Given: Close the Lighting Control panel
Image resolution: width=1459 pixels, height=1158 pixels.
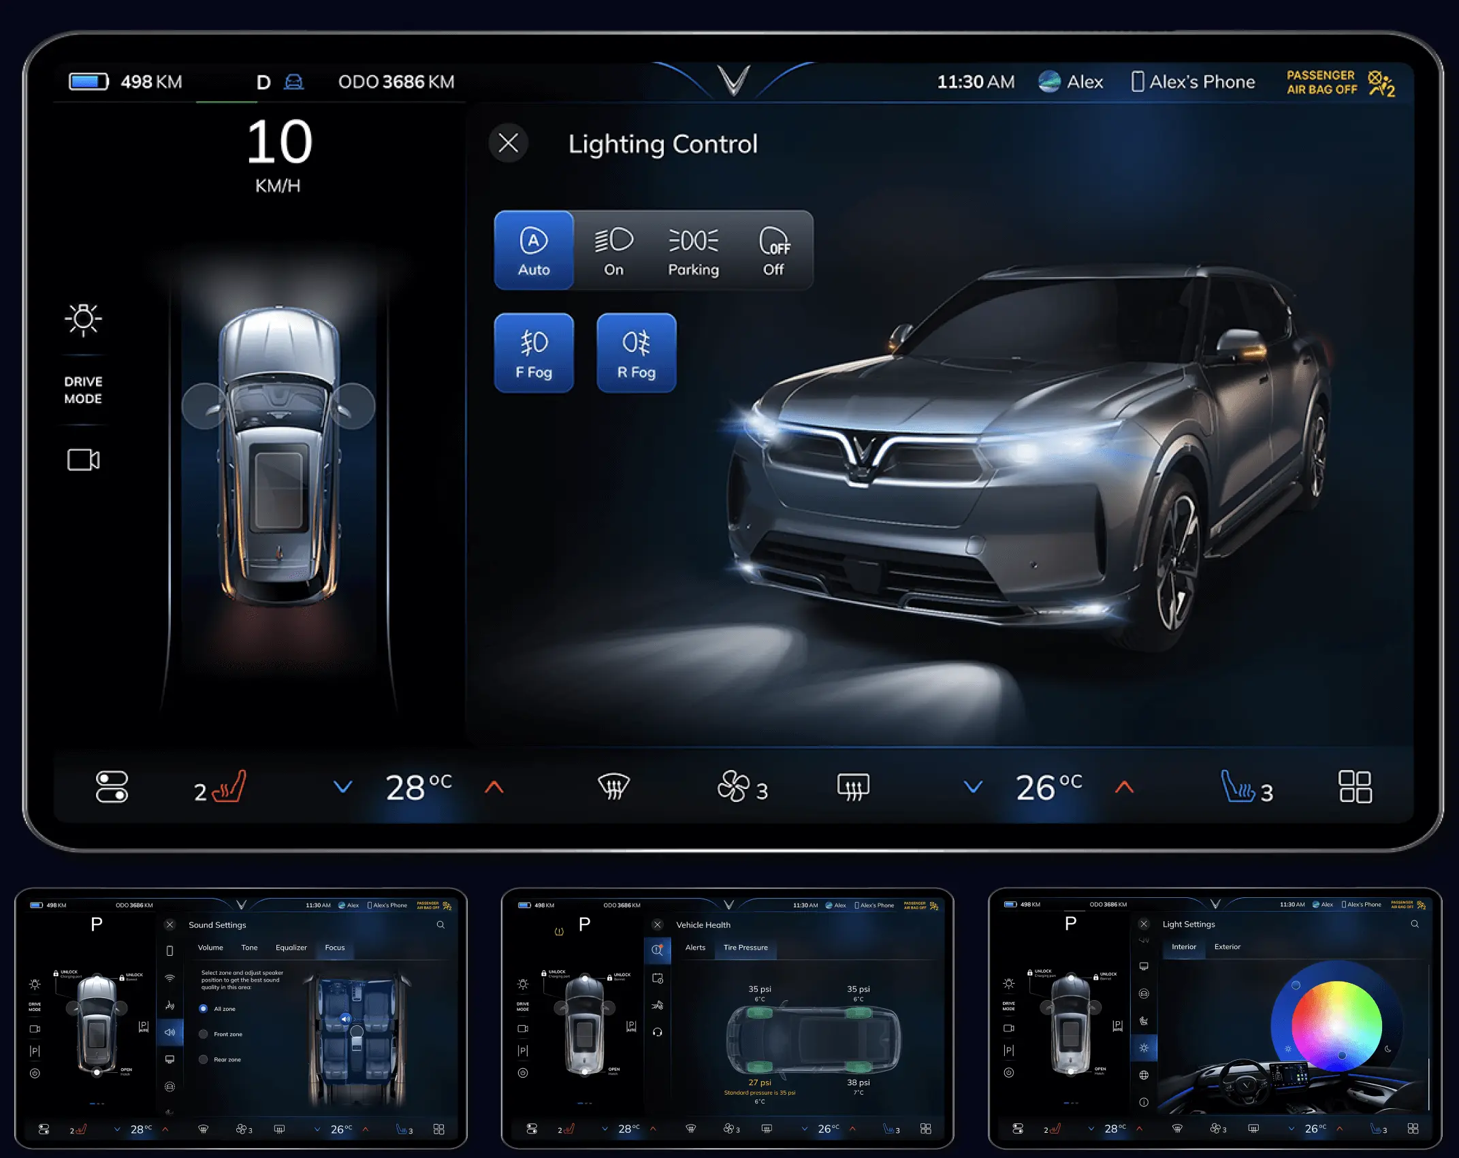Looking at the screenshot, I should point(508,144).
